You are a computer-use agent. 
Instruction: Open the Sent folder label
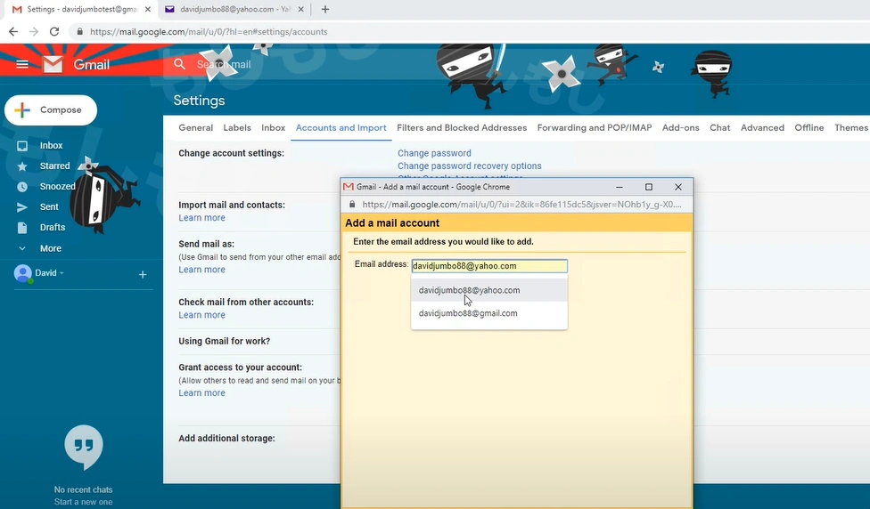49,207
